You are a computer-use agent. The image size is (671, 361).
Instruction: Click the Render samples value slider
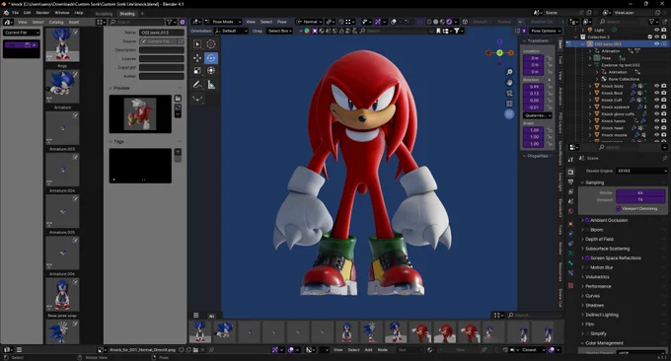point(640,193)
